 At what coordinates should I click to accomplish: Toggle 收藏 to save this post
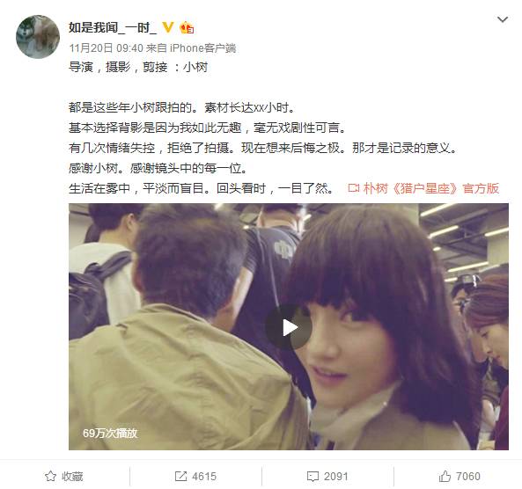coord(64,477)
